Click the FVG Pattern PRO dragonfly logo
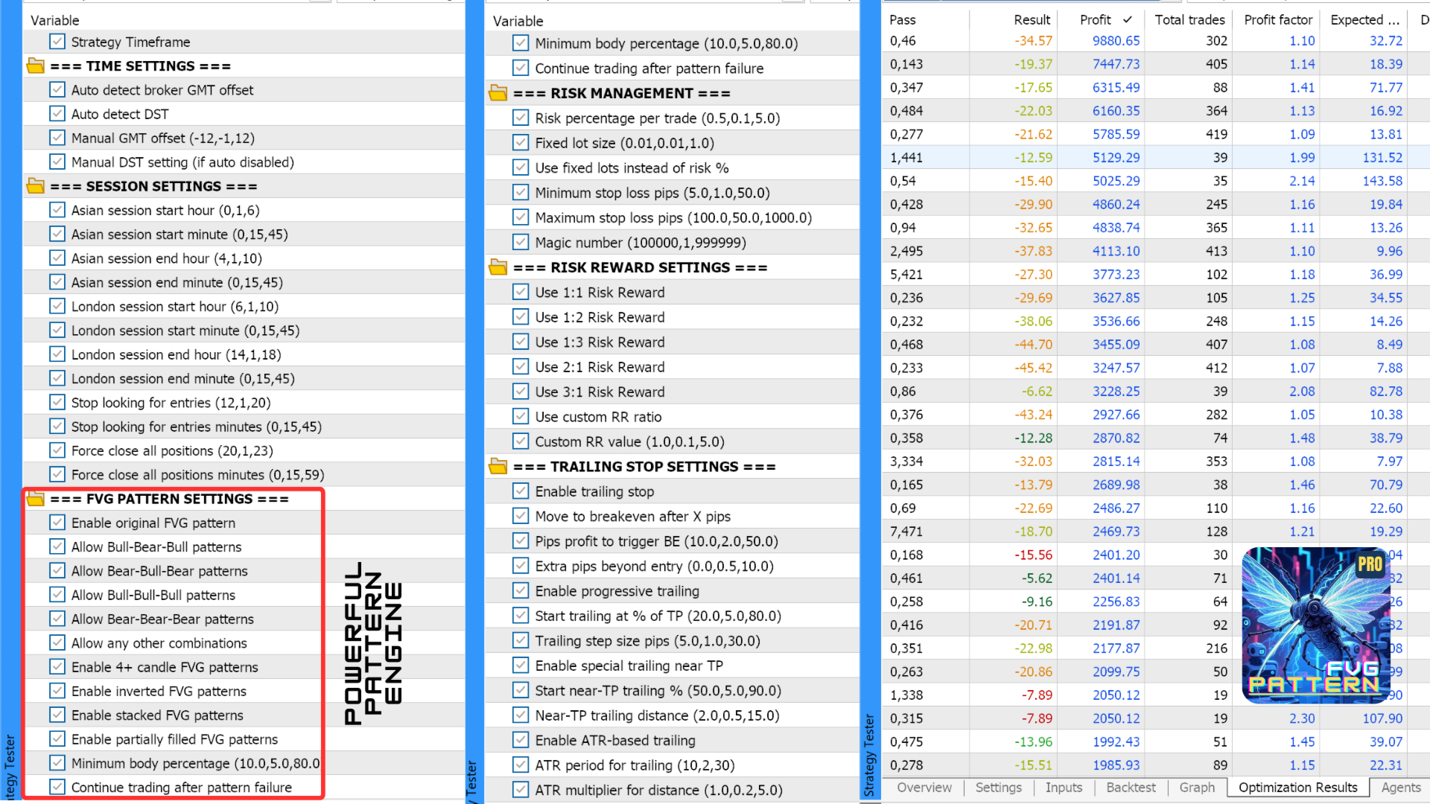The height and width of the screenshot is (804, 1430). [x=1315, y=625]
